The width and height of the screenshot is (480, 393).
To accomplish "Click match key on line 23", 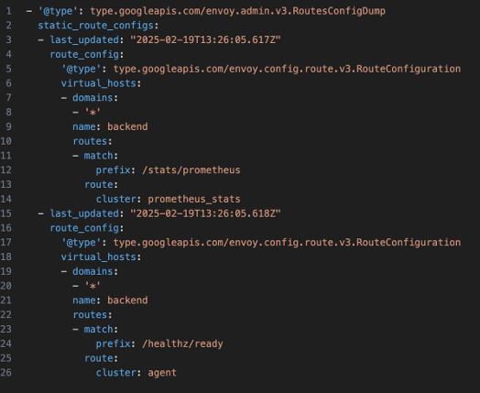I will click(99, 329).
